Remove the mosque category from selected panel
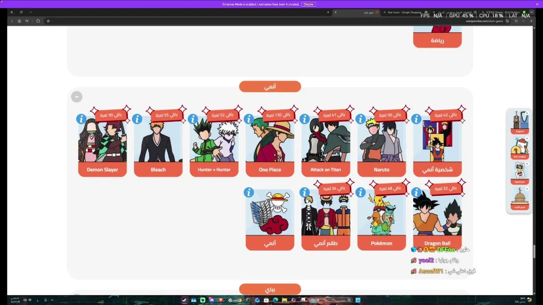 click(x=527, y=189)
